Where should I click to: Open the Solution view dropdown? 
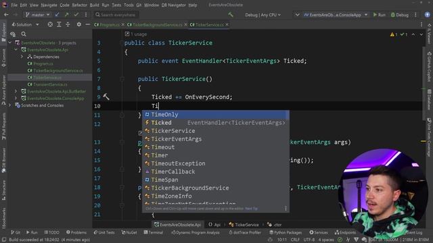coord(25,24)
